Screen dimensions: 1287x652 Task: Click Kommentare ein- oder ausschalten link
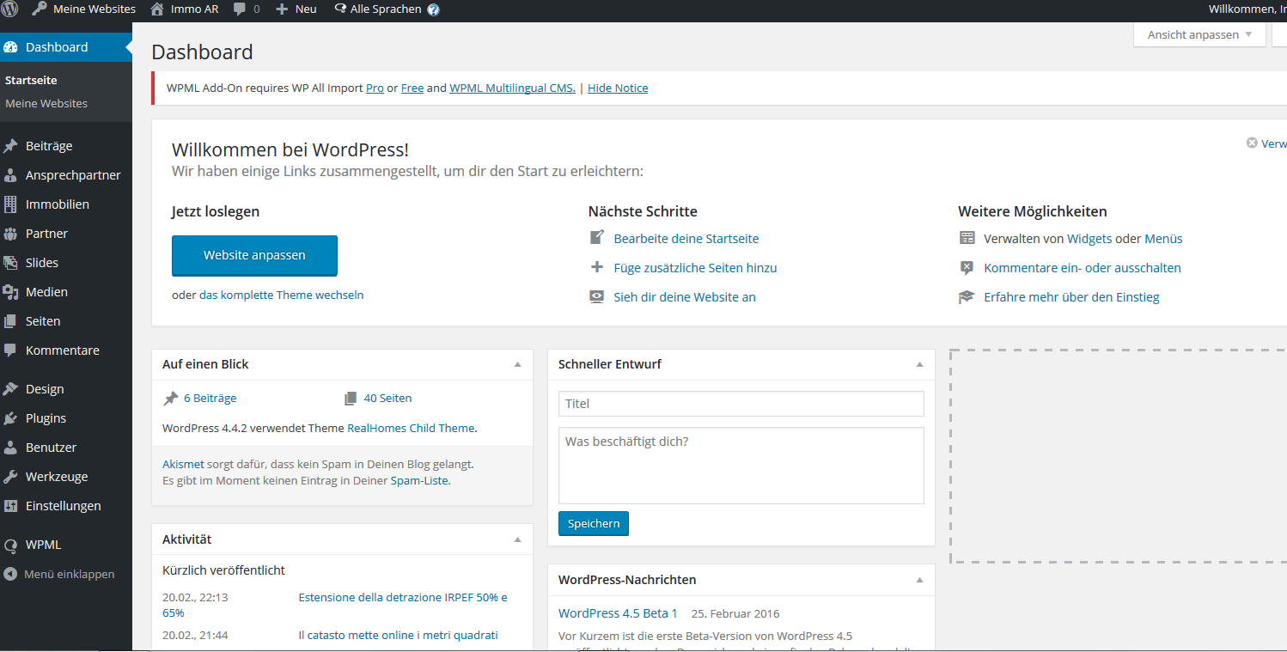[x=1083, y=268]
